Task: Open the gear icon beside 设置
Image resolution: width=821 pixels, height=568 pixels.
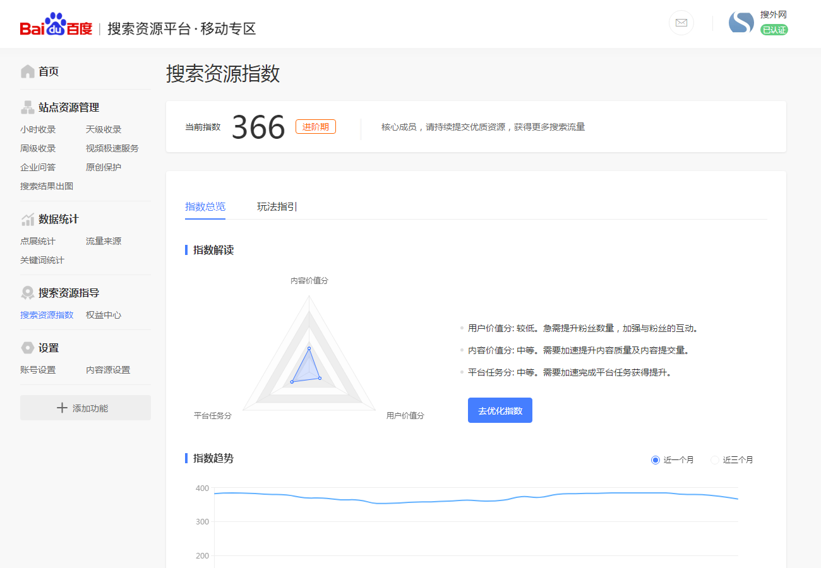Action: [27, 348]
